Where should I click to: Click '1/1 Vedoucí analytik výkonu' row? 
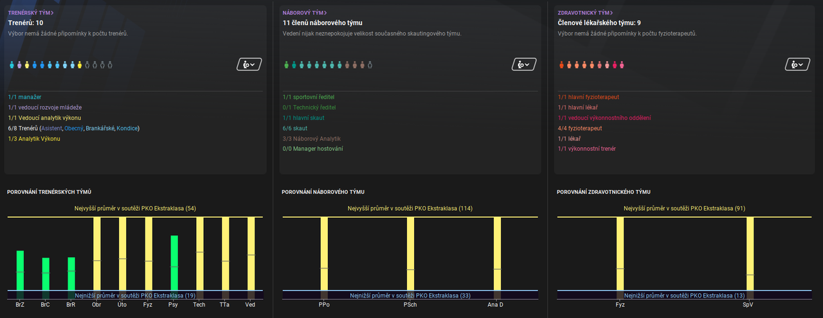pyautogui.click(x=44, y=118)
